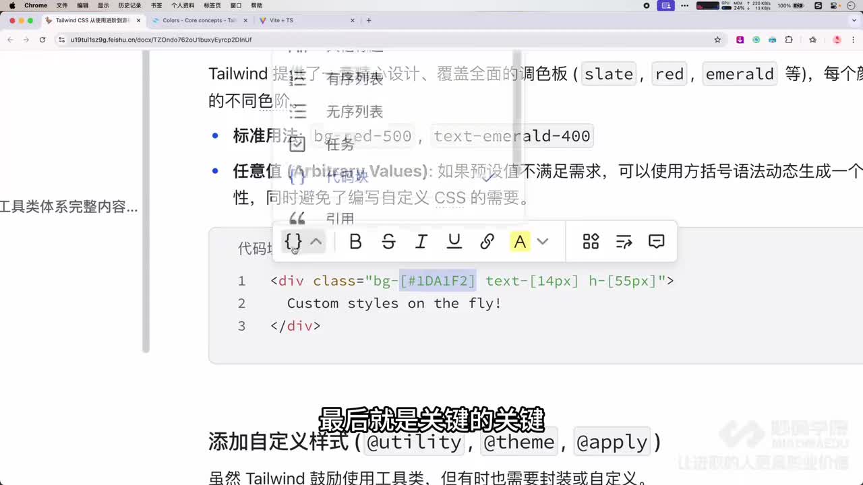The width and height of the screenshot is (863, 485).
Task: Bookmark this page with the star
Action: click(x=717, y=40)
